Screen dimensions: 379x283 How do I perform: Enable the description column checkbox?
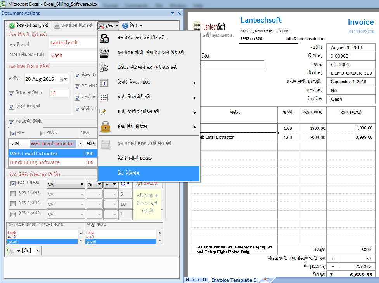pos(43,133)
